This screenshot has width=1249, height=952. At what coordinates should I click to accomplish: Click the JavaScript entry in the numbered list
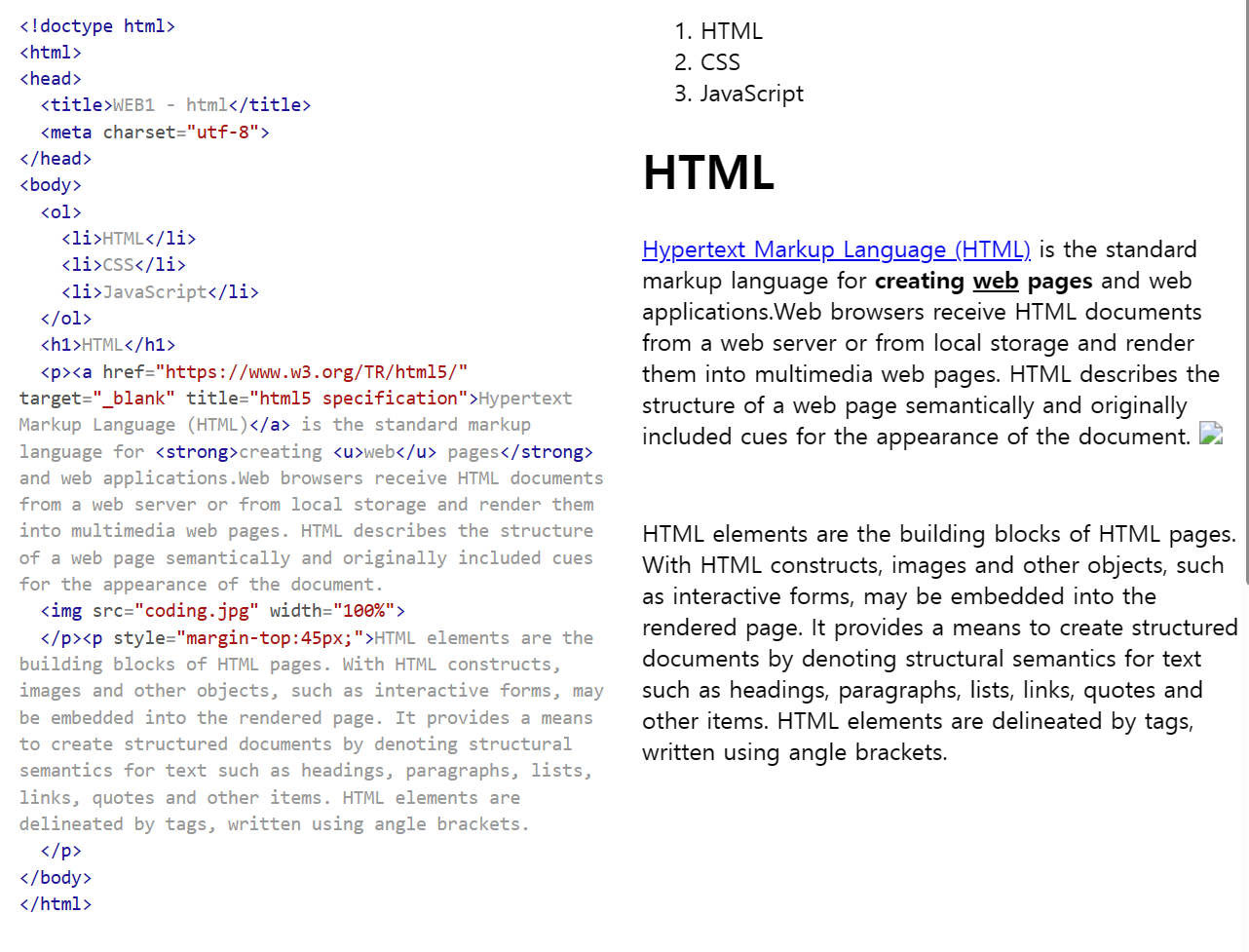click(x=751, y=93)
